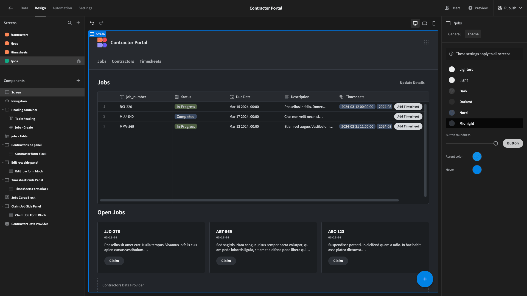527x296 pixels.
Task: Select the Nord theme
Action: click(484, 113)
